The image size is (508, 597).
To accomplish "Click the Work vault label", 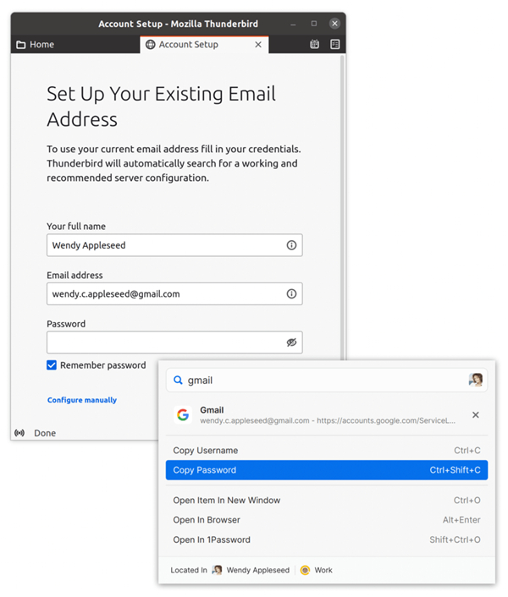I will [x=323, y=570].
